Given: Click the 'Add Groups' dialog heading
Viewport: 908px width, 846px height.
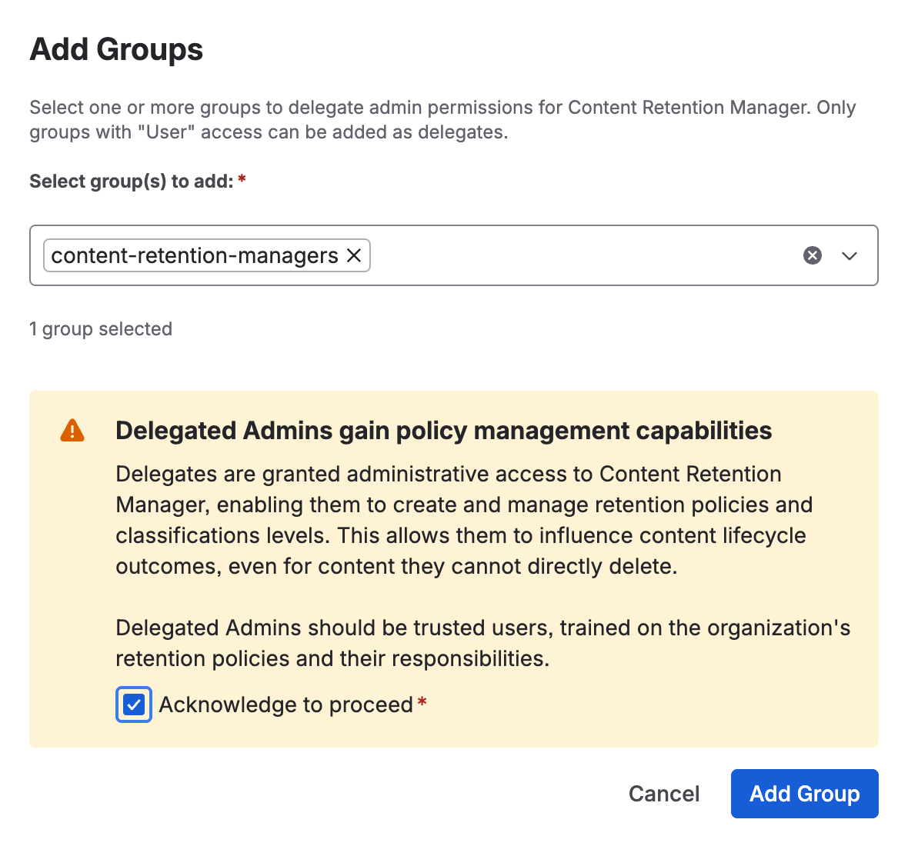Looking at the screenshot, I should 116,49.
